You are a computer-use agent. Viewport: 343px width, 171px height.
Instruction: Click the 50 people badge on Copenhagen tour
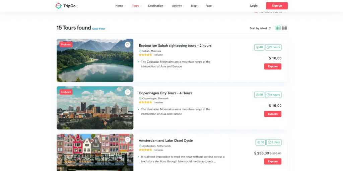pyautogui.click(x=260, y=95)
